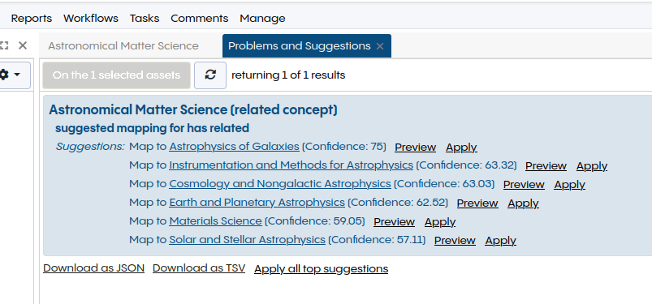Preview the Materials Science mapping
The height and width of the screenshot is (304, 652).
point(394,222)
